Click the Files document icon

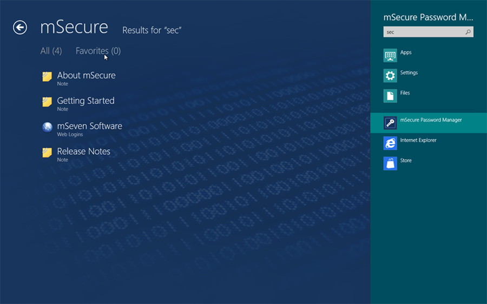(x=390, y=96)
